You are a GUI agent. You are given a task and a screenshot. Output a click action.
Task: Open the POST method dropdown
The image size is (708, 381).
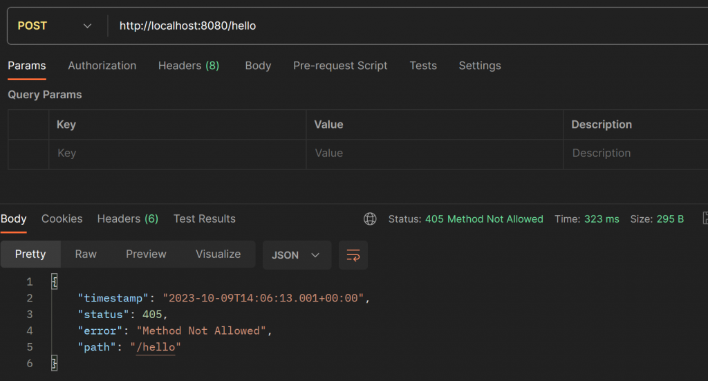click(x=55, y=26)
